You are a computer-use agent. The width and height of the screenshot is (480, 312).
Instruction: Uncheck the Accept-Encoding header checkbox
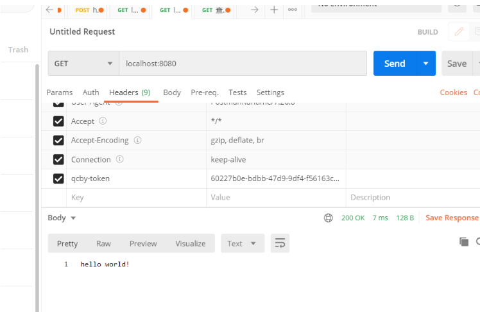(x=58, y=140)
